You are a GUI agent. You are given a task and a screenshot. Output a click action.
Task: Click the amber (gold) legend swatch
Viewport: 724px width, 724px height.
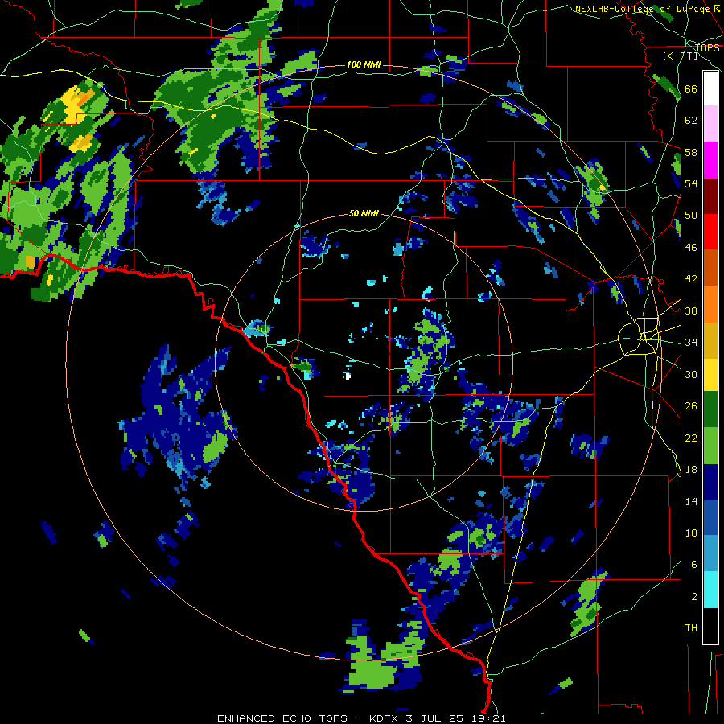pos(710,340)
